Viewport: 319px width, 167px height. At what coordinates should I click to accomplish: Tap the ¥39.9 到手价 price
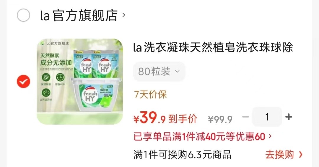(165, 118)
